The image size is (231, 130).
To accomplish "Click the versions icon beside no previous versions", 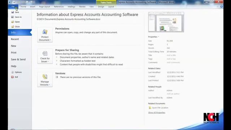I will 57,77.
